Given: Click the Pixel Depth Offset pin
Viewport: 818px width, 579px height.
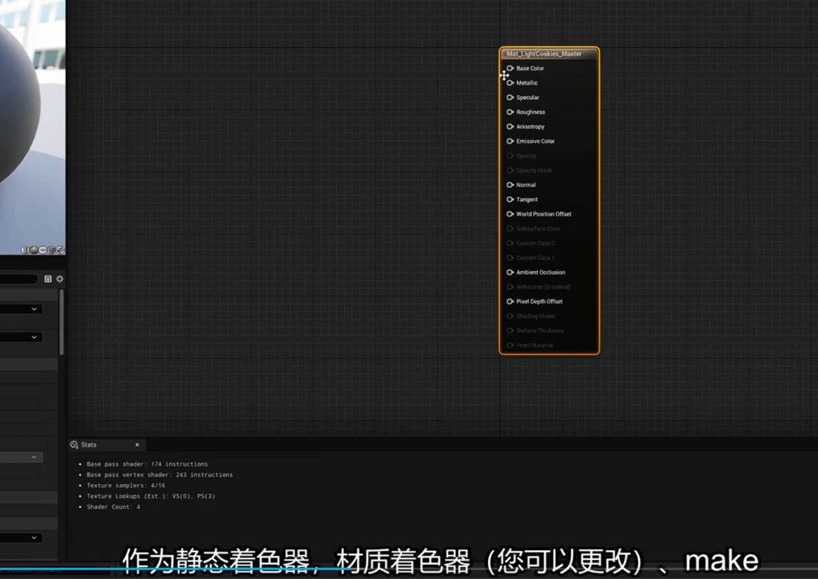Looking at the screenshot, I should (510, 302).
